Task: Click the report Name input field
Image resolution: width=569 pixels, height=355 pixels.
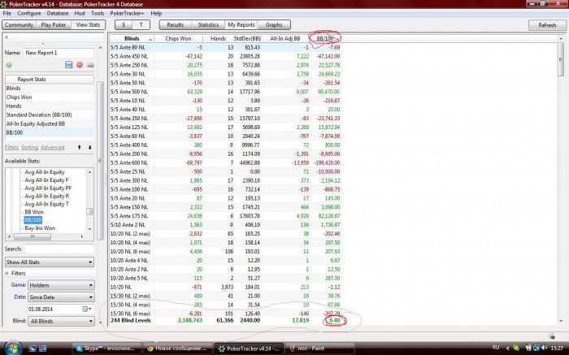Action: click(59, 53)
